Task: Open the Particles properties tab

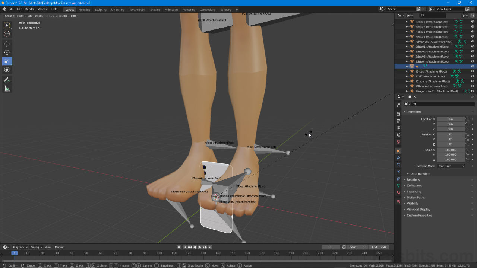Action: click(x=398, y=165)
